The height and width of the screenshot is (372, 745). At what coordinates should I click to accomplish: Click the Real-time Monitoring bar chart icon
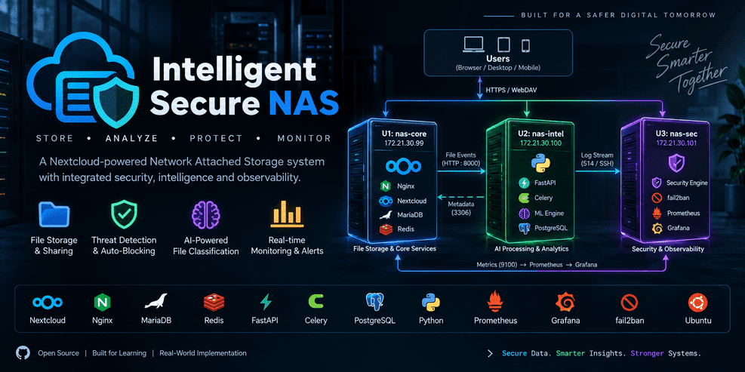coord(287,214)
